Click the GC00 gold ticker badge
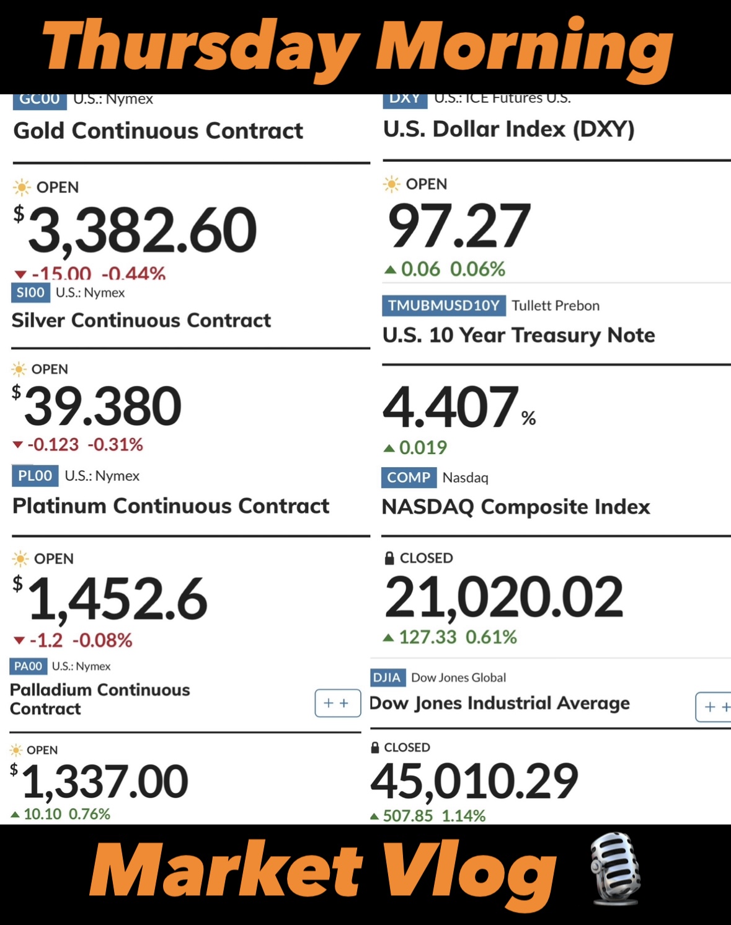The image size is (731, 925). click(x=40, y=101)
